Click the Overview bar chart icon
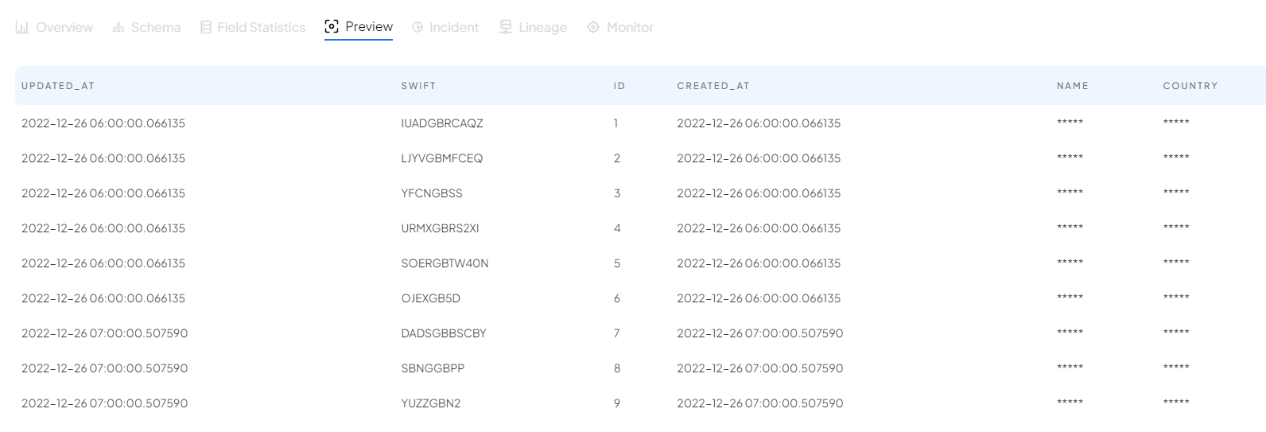 (22, 28)
